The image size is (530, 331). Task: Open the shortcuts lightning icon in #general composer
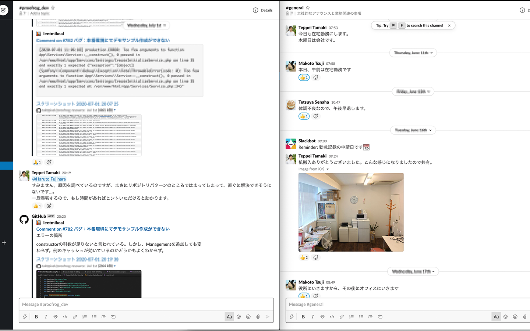(292, 317)
